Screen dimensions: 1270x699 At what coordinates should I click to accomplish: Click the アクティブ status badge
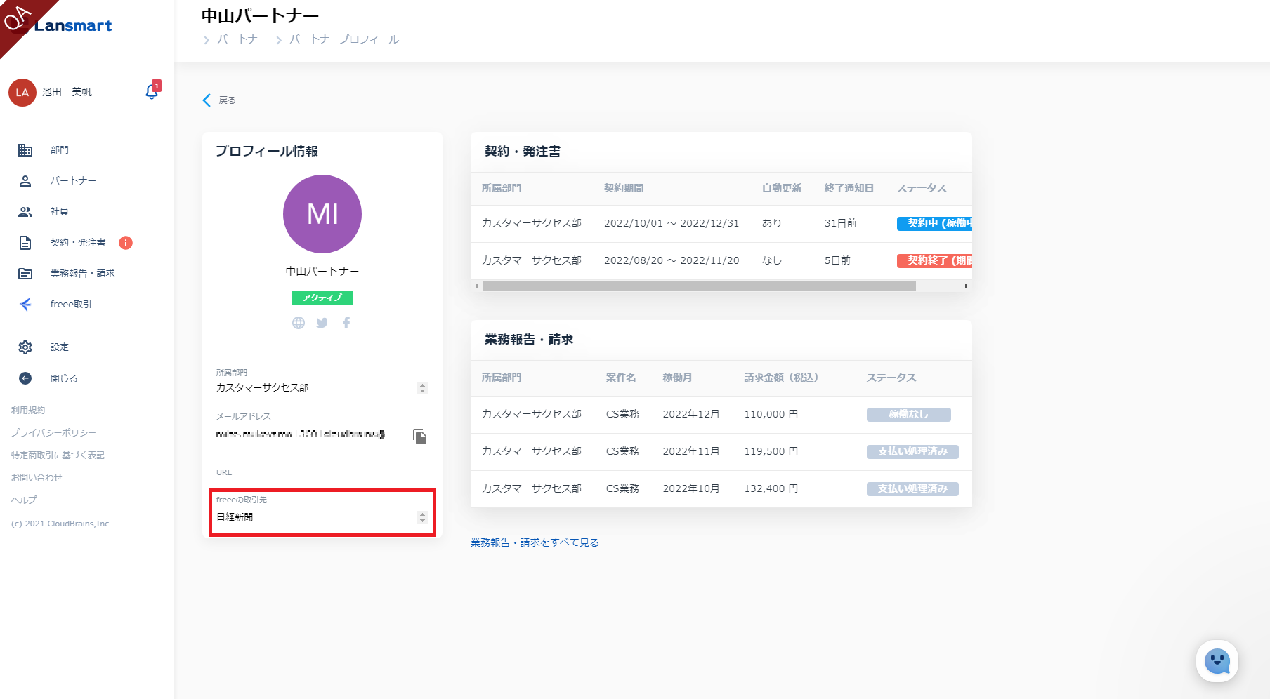(322, 298)
